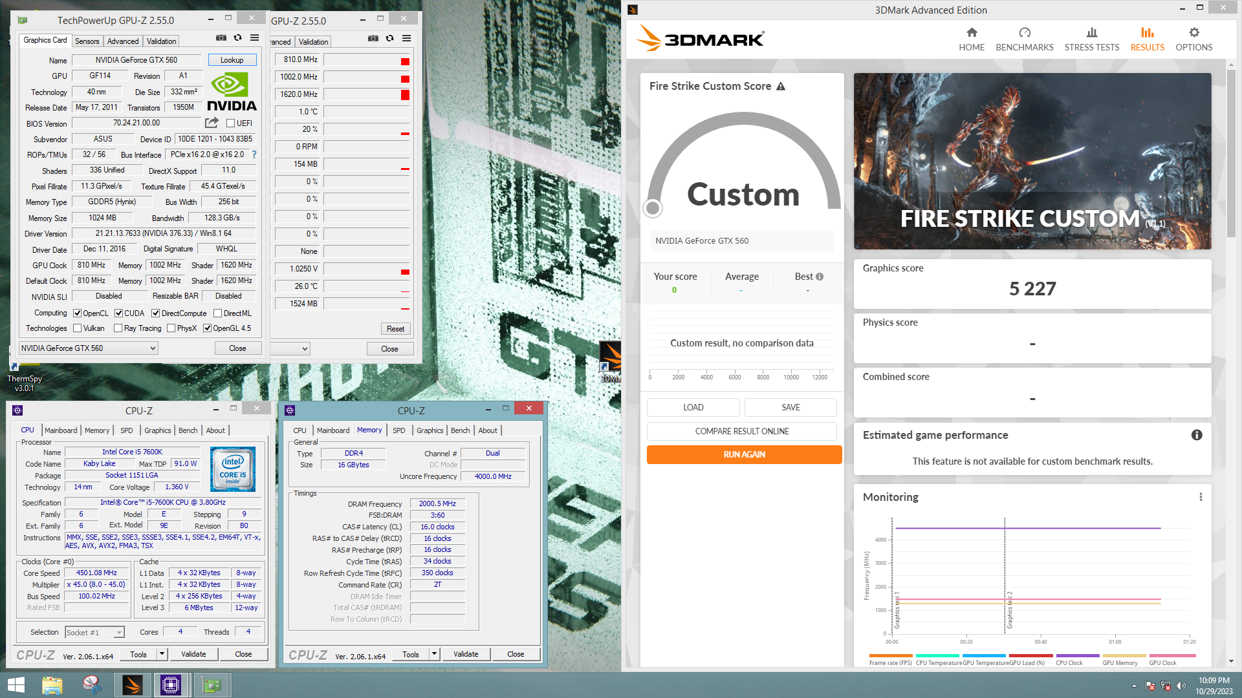The image size is (1242, 698).
Task: Click CPU-Z icon on taskbar
Action: 171,685
